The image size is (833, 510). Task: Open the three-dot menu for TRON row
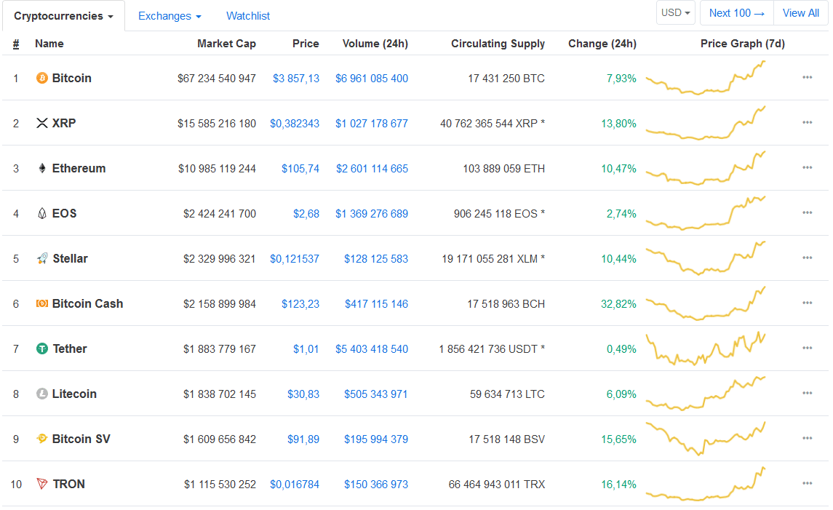pyautogui.click(x=807, y=484)
